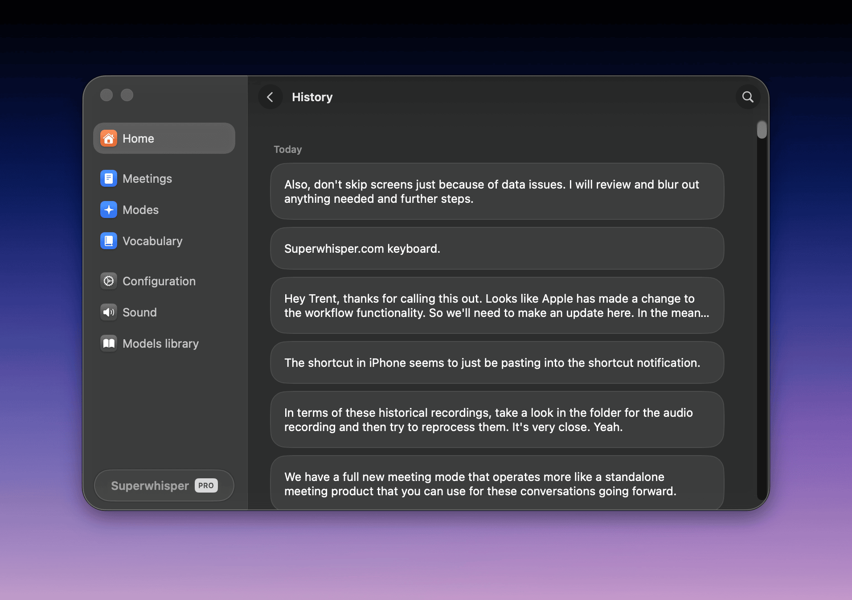Viewport: 852px width, 600px height.
Task: Click the Home label in the sidebar
Action: 138,139
